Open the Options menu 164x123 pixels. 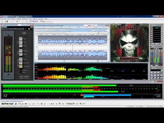(x=35, y=19)
